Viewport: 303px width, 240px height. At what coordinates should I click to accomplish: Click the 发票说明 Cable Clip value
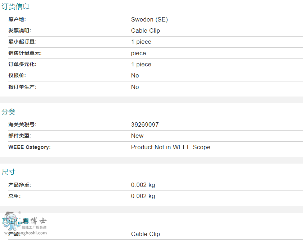click(146, 31)
